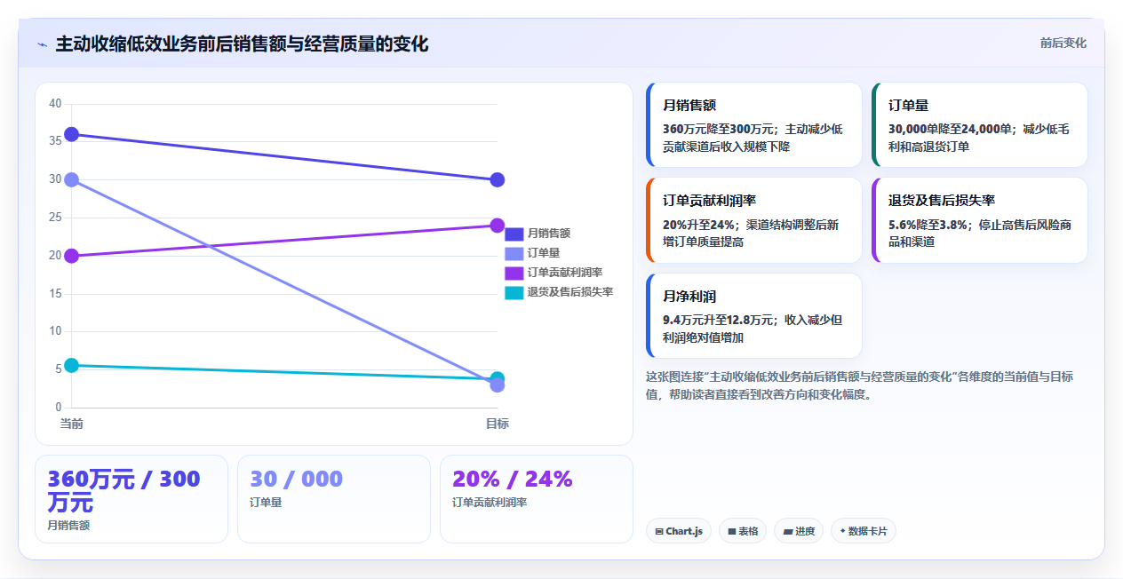Click the 进度 tag icon
Viewport: 1123px width, 579px height.
787,531
